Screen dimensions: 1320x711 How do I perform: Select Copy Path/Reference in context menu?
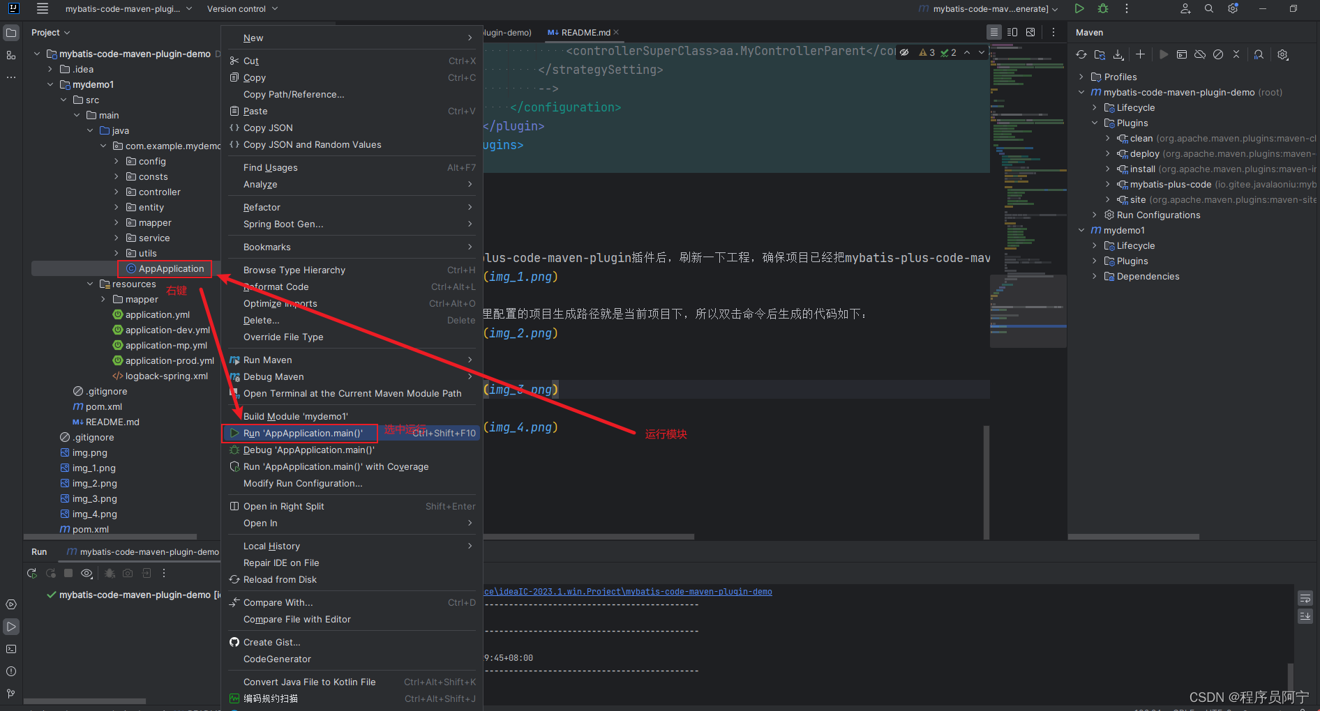352,94
